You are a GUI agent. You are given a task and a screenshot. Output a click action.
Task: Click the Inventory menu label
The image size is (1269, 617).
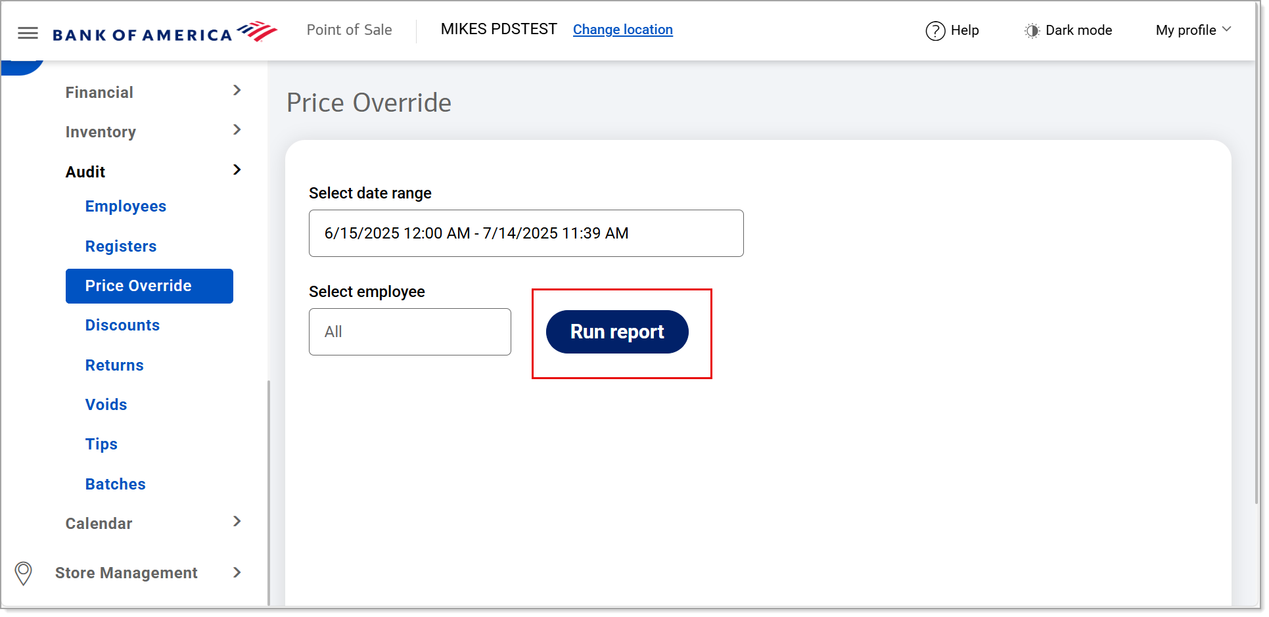point(101,132)
